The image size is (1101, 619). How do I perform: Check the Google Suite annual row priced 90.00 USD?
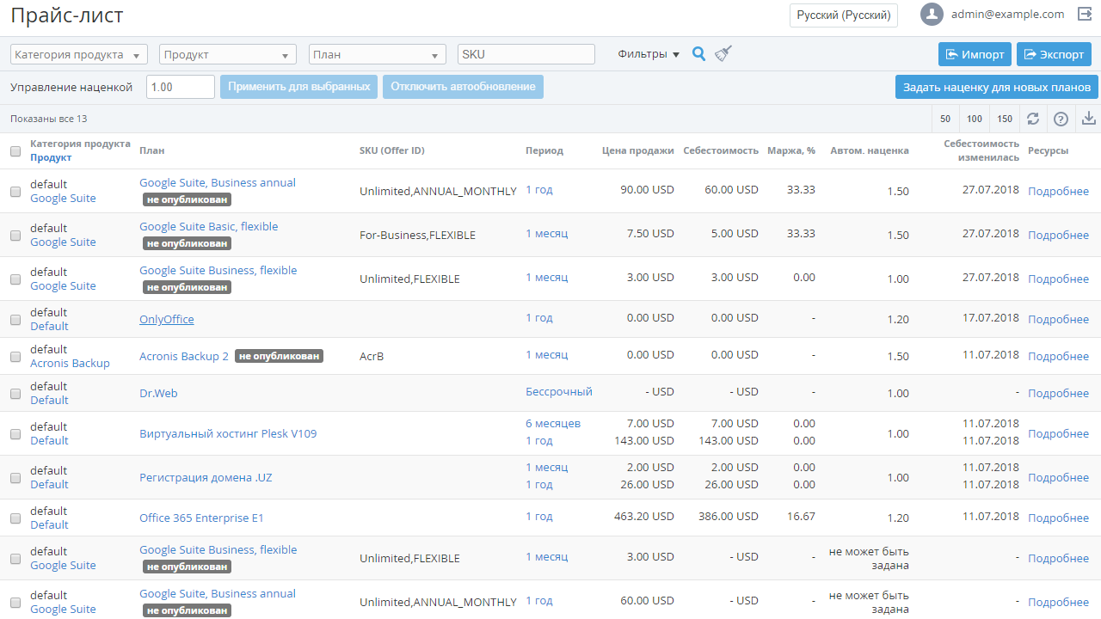click(x=15, y=192)
